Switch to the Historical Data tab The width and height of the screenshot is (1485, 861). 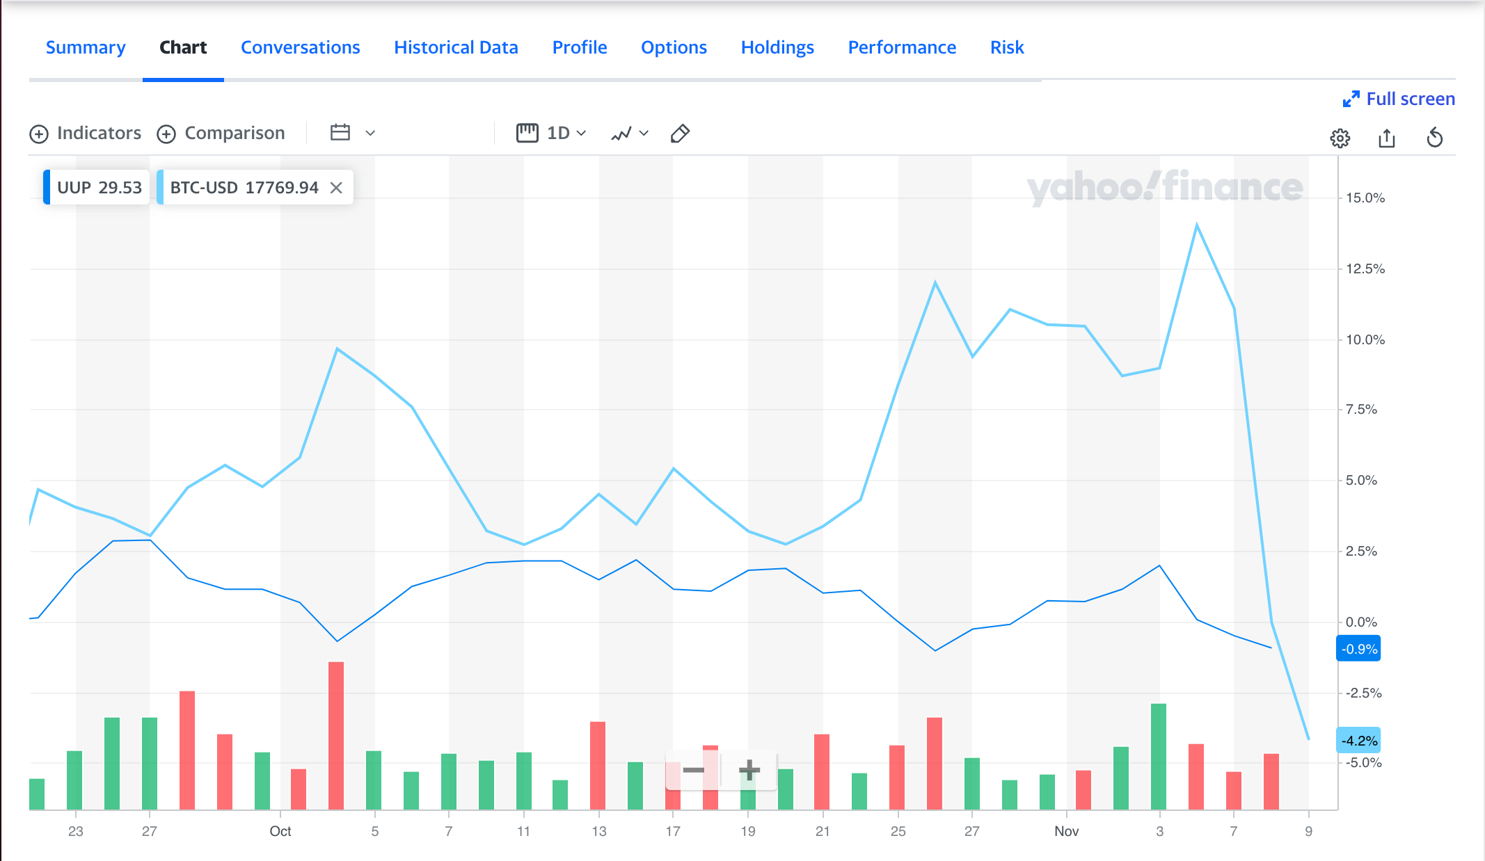pos(456,47)
